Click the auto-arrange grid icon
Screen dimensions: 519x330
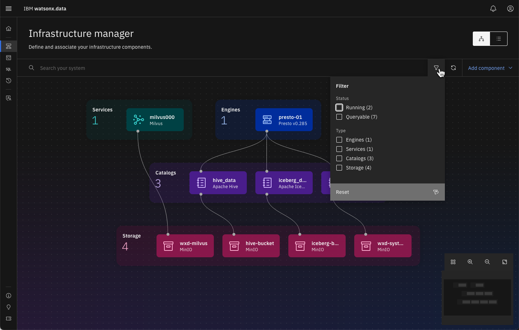(x=453, y=262)
